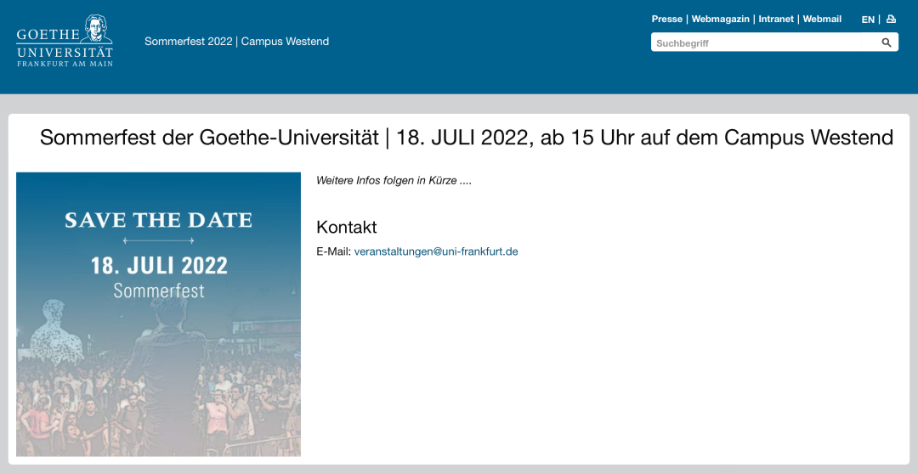Click Sommerfest 2022 | Campus Westend header title
The image size is (918, 474).
[236, 42]
